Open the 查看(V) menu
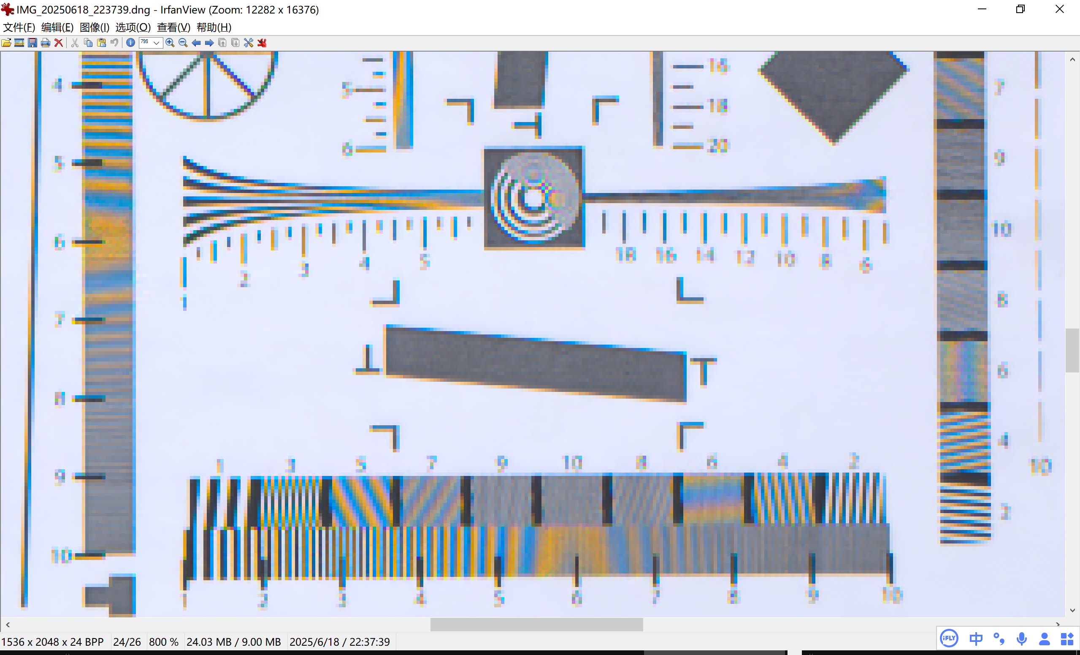Viewport: 1080px width, 655px height. 173,27
